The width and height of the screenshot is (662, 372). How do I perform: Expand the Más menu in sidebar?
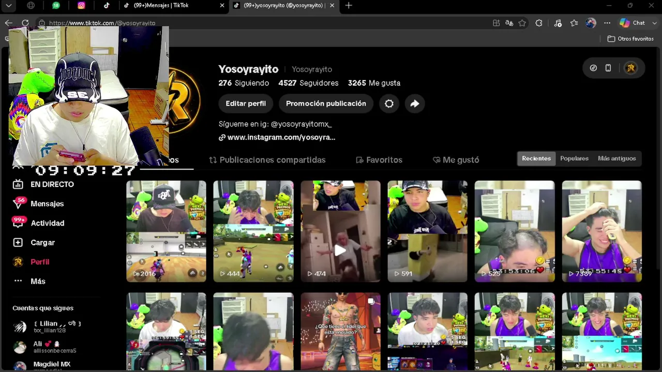click(x=29, y=281)
